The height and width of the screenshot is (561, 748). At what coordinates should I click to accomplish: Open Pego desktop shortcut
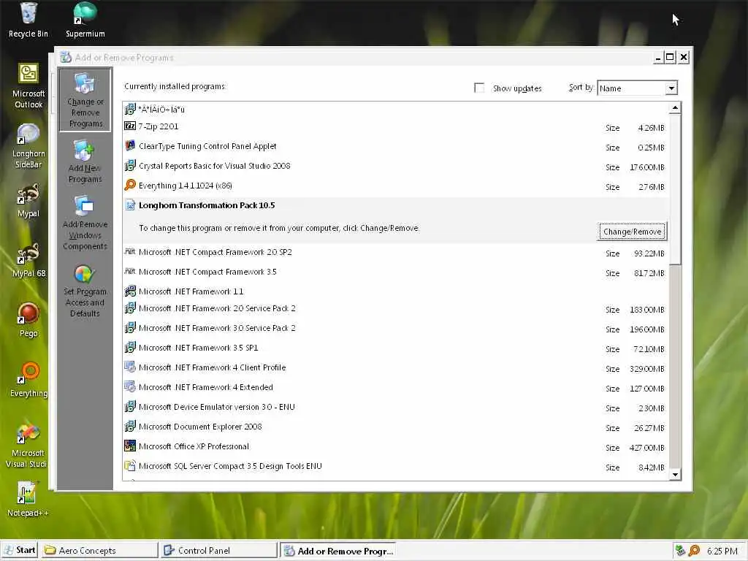point(28,320)
